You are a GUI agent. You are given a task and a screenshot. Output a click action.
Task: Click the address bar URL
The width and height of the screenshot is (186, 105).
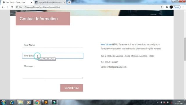(x=42, y=7)
